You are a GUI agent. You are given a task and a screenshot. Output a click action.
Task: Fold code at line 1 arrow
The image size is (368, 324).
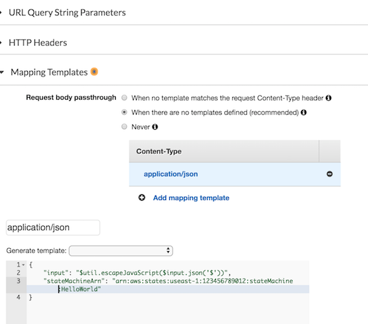[24, 265]
